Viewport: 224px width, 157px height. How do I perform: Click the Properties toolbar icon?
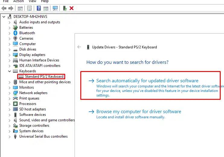click(29, 8)
